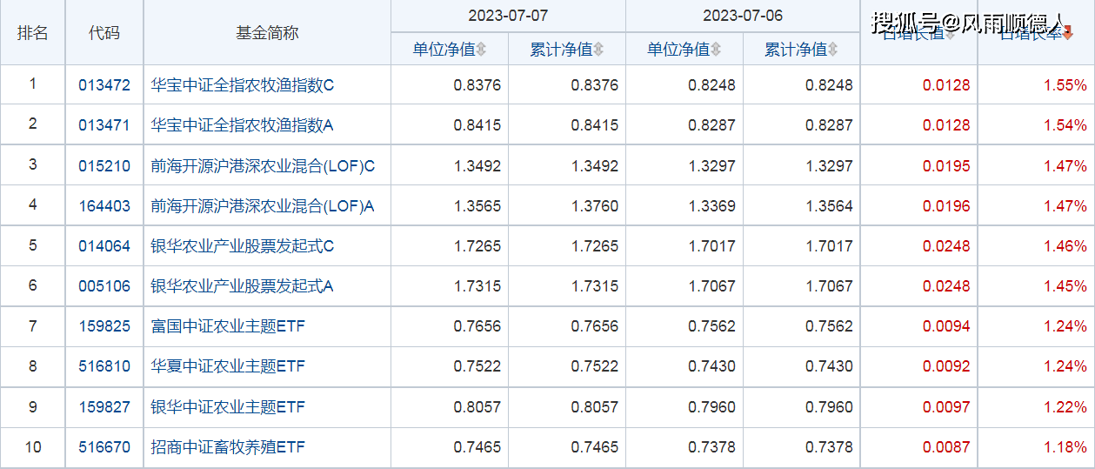1095x469 pixels.
Task: Open fund code 013472 link
Action: click(104, 85)
